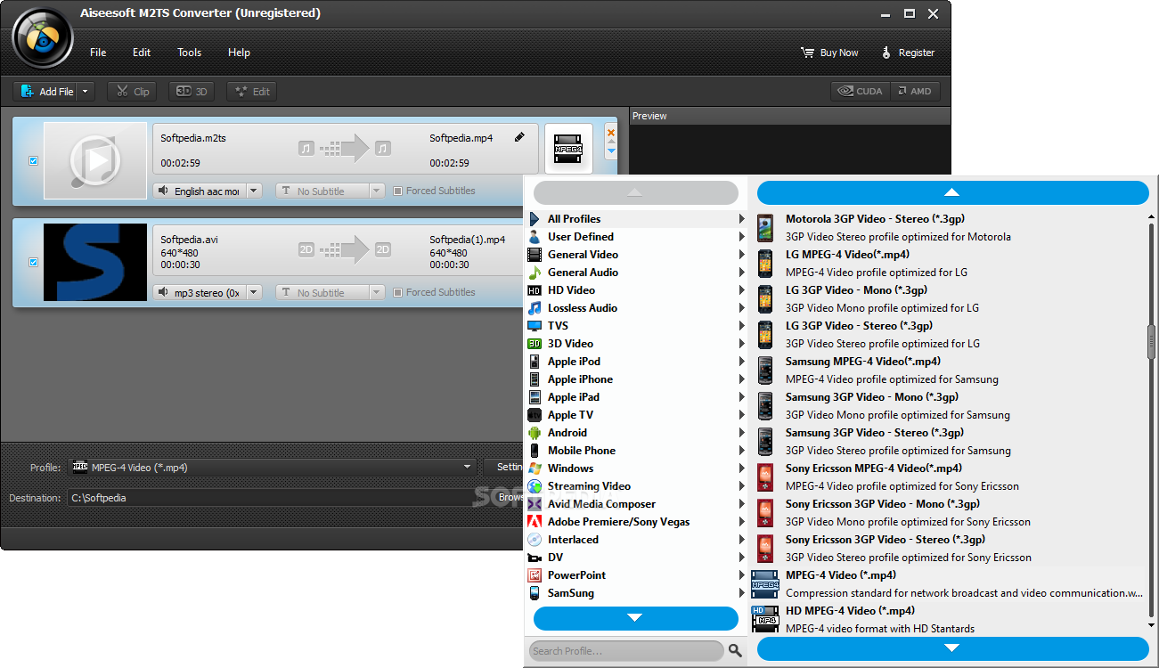Image resolution: width=1159 pixels, height=668 pixels.
Task: Click the Apple iPad icon
Action: click(535, 397)
